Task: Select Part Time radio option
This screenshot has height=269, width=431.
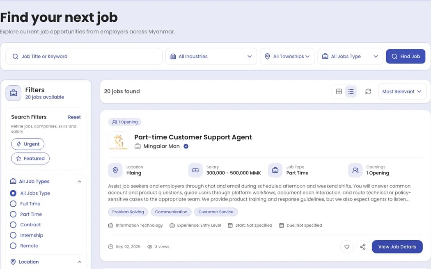Action: [x=13, y=214]
